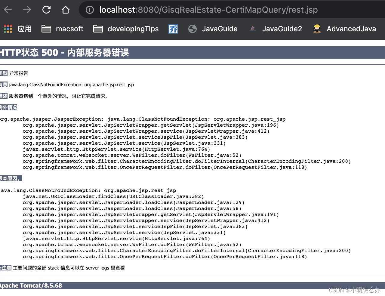Viewport: 385px width, 296px height.
Task: Open the JavaGuide2 bookmark
Action: pyautogui.click(x=282, y=29)
